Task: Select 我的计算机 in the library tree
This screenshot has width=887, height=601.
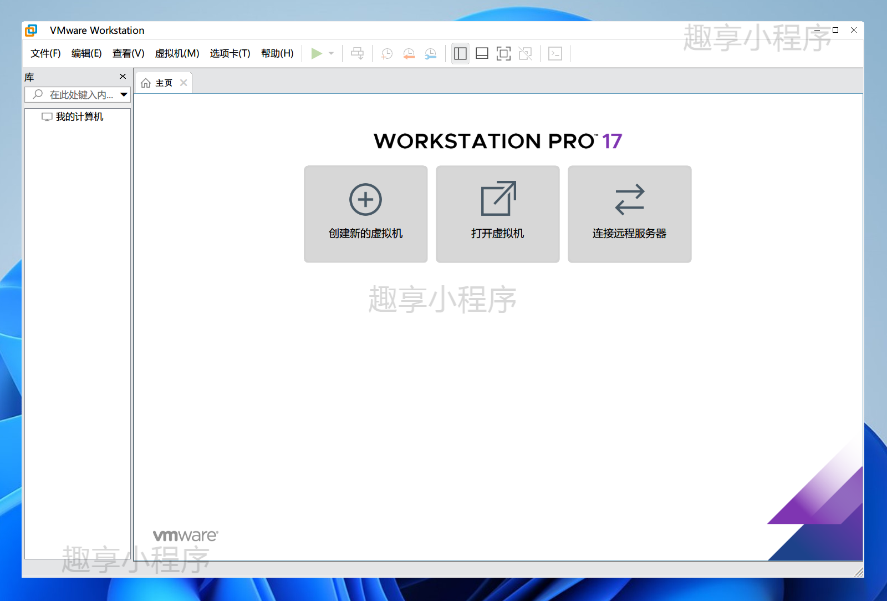Action: pos(73,117)
